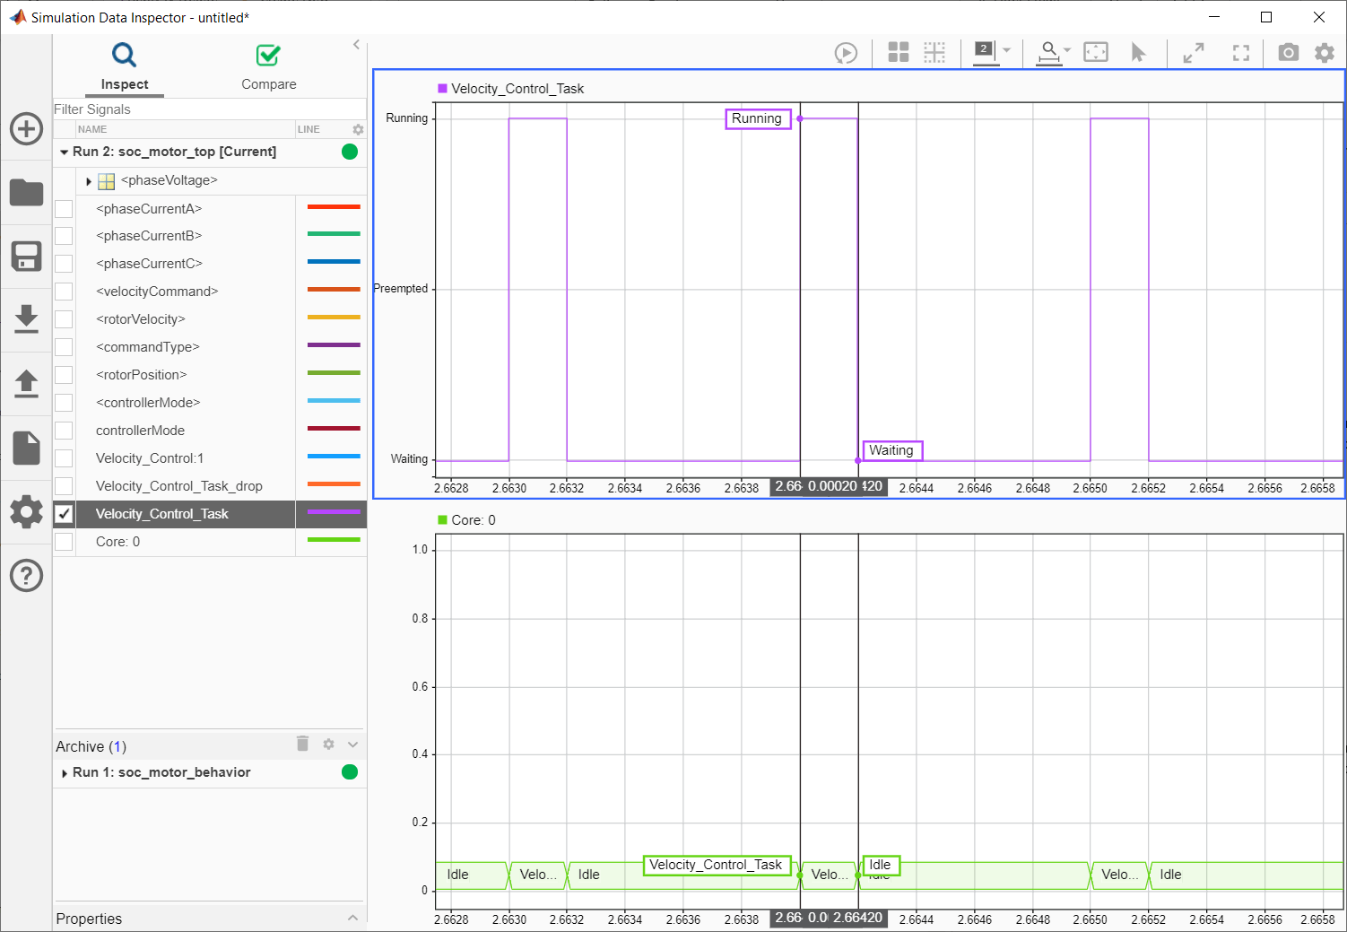Enable the Core: 0 signal checkbox
Viewport: 1347px width, 932px height.
click(64, 542)
